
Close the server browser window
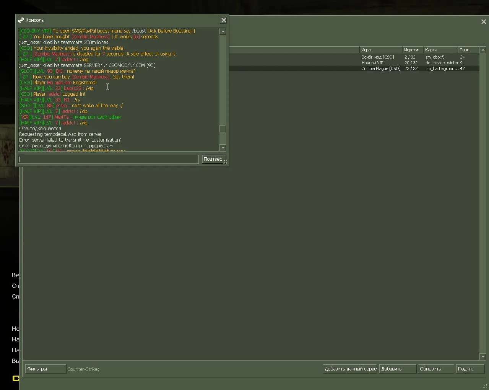point(484,22)
